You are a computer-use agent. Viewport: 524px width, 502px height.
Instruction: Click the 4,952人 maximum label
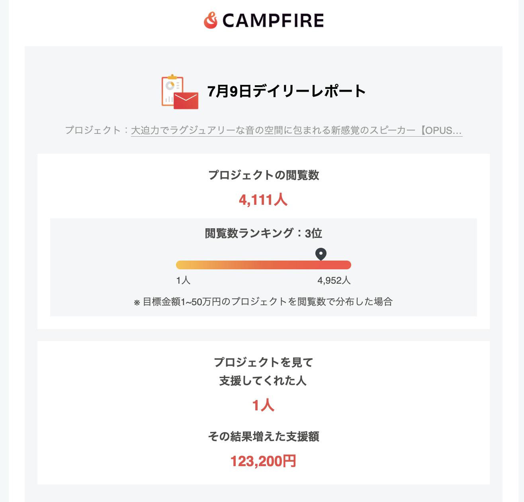pyautogui.click(x=334, y=280)
